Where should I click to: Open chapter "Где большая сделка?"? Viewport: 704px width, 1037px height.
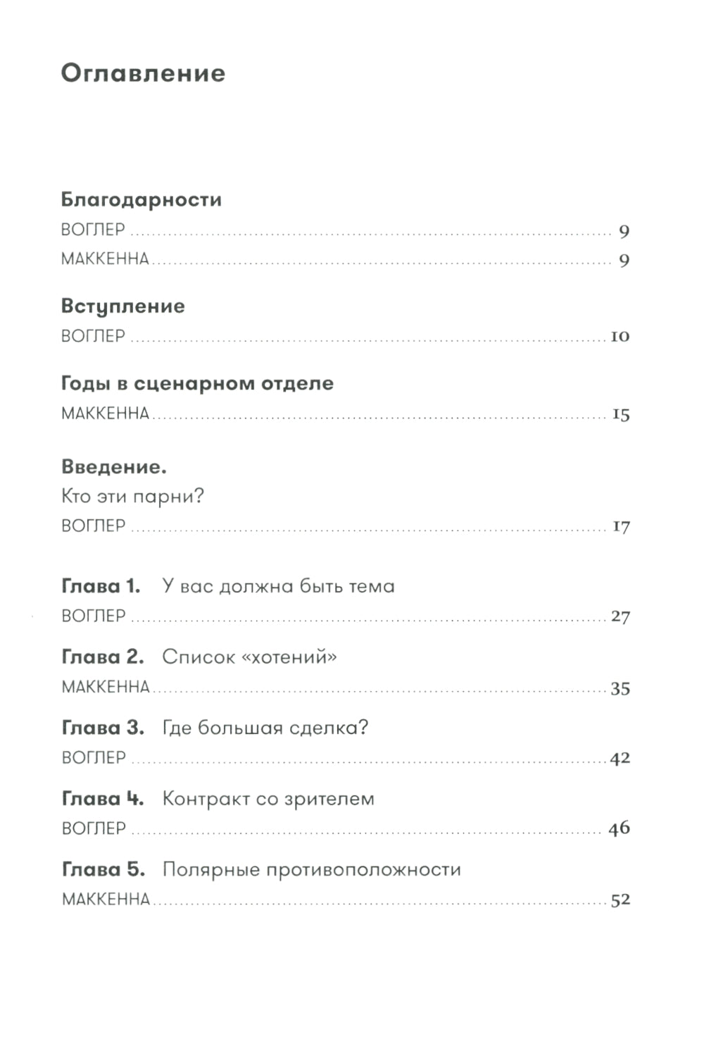(265, 728)
